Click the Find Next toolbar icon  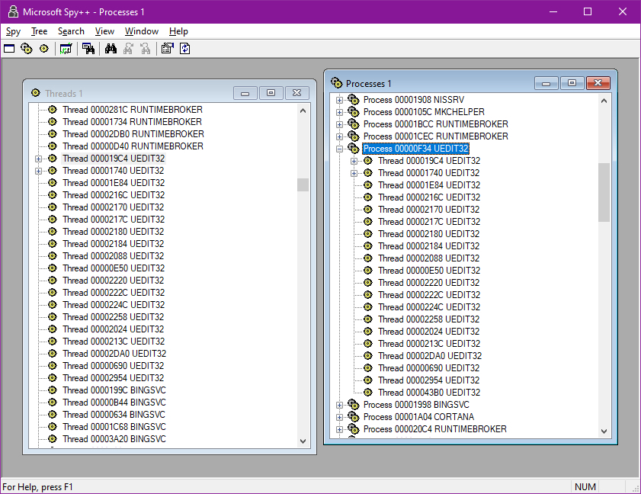128,49
